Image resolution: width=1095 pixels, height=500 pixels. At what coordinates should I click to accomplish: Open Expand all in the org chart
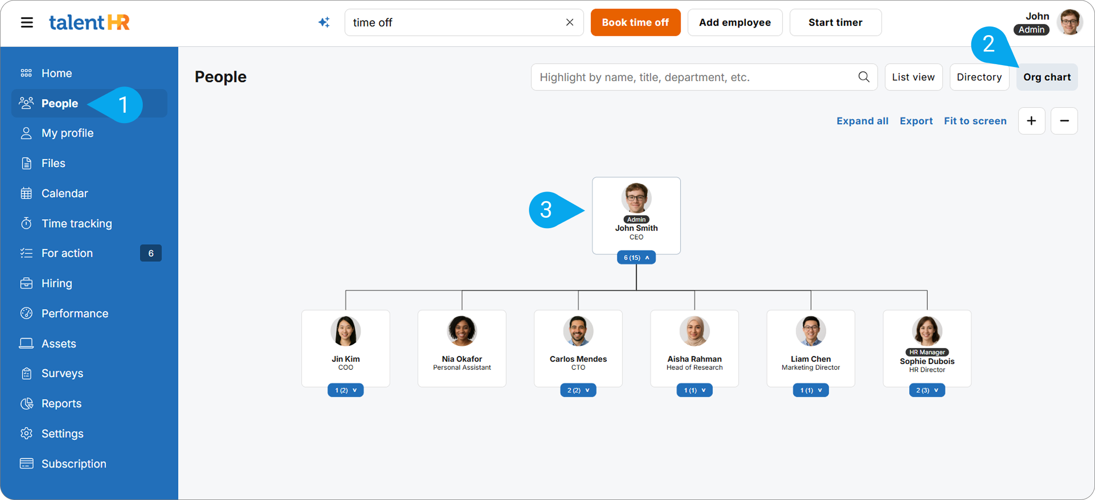pos(862,121)
